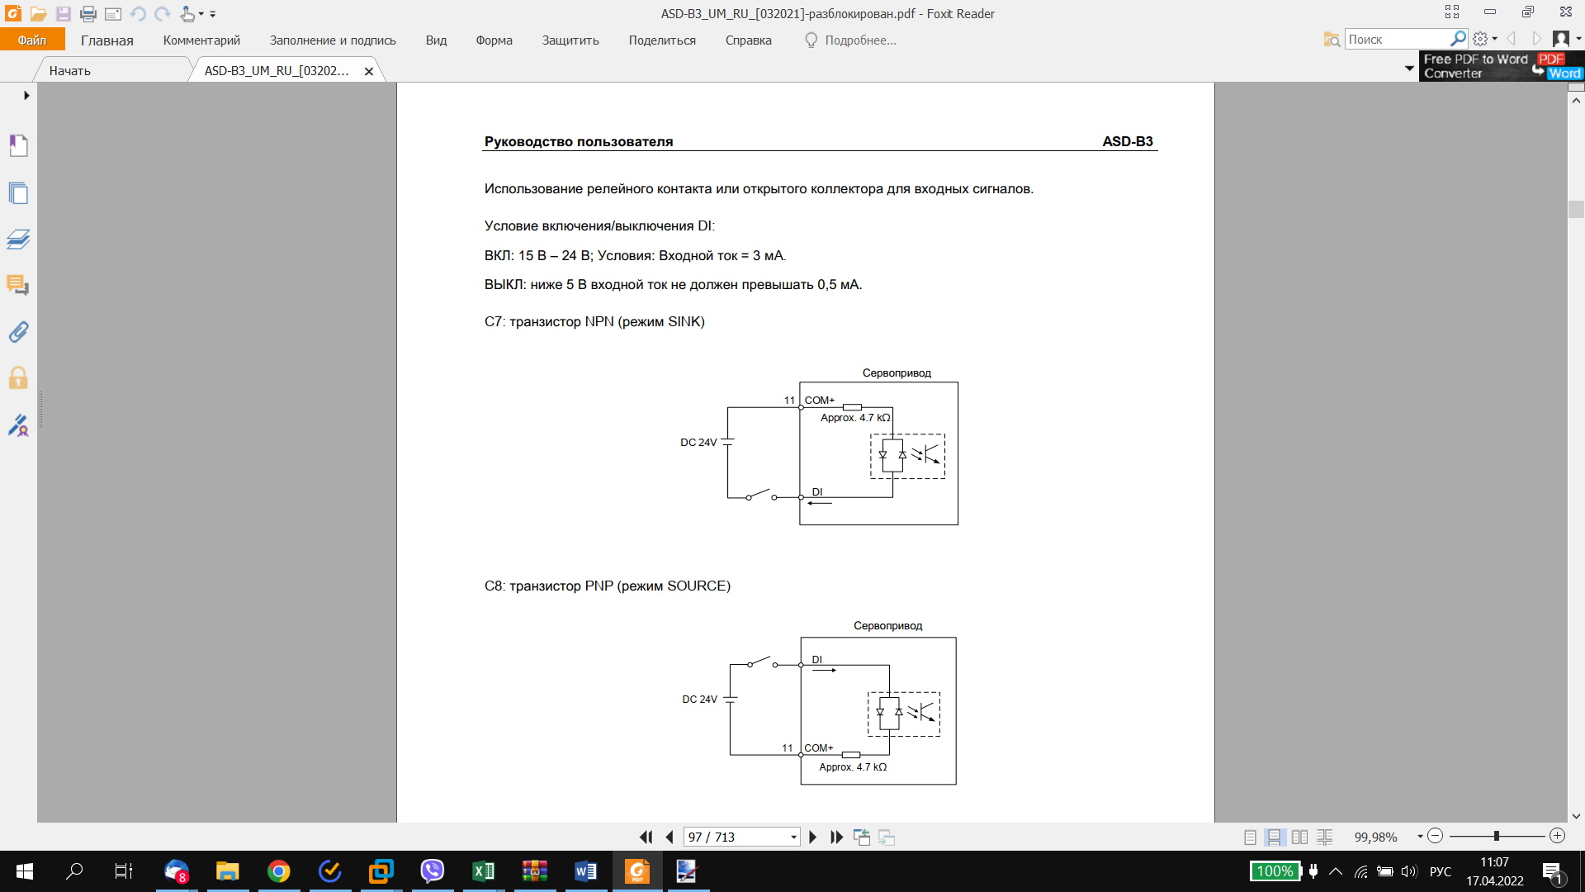Enable single page view mode
This screenshot has height=892, width=1585.
(x=1250, y=837)
